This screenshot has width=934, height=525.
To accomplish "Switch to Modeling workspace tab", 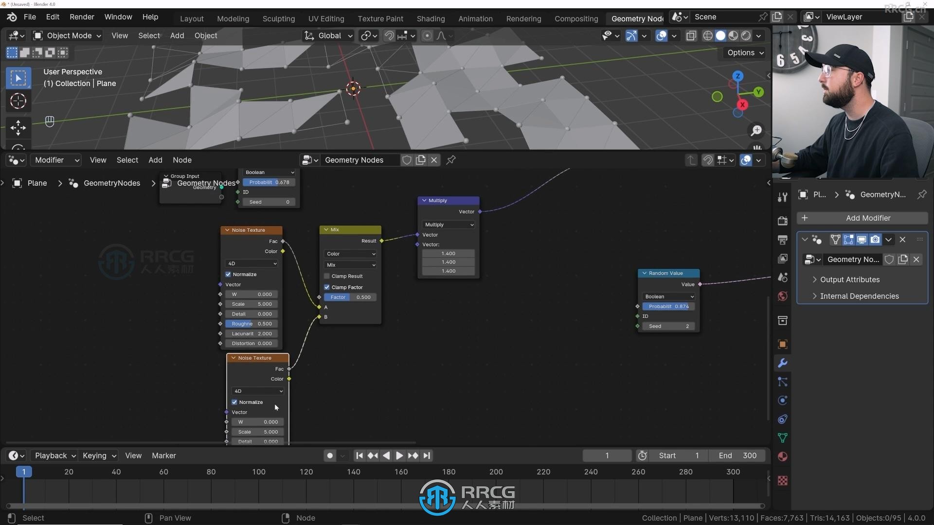I will [x=233, y=18].
